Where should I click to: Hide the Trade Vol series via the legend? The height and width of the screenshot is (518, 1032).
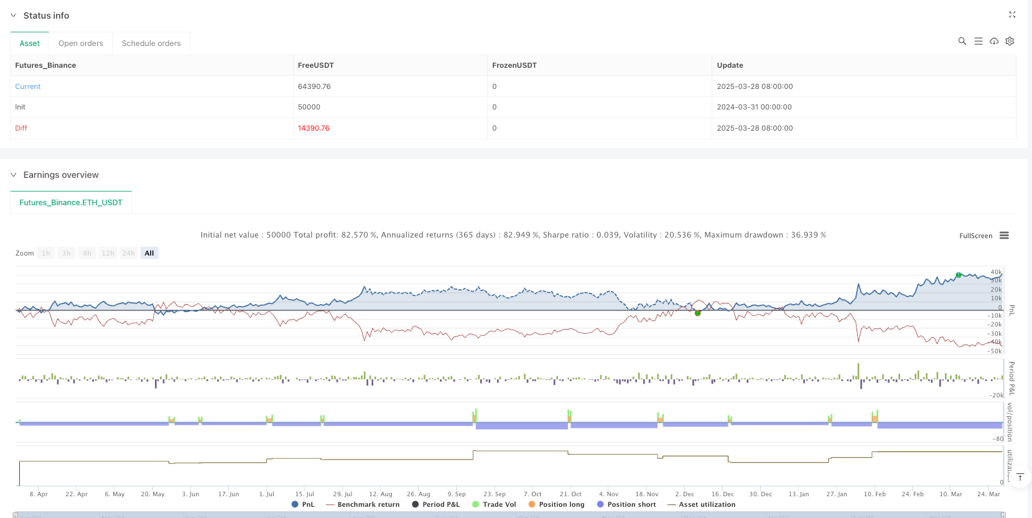494,504
